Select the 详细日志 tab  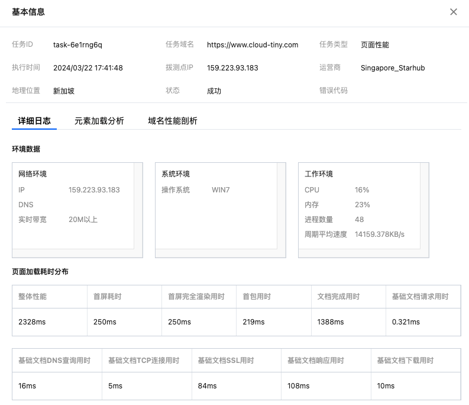point(34,121)
